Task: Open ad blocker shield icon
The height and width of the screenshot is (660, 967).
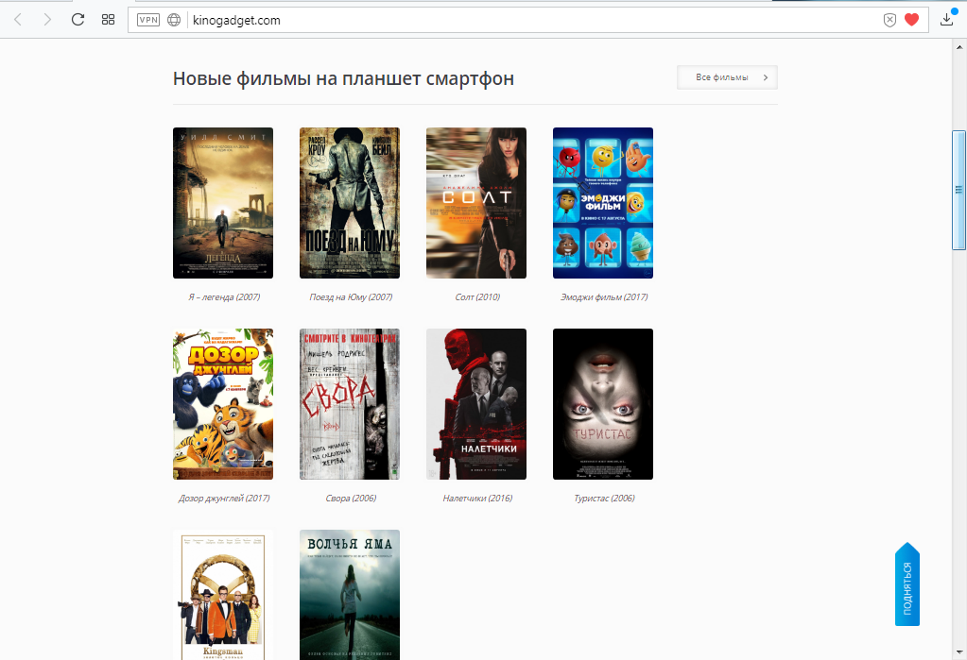Action: point(889,21)
